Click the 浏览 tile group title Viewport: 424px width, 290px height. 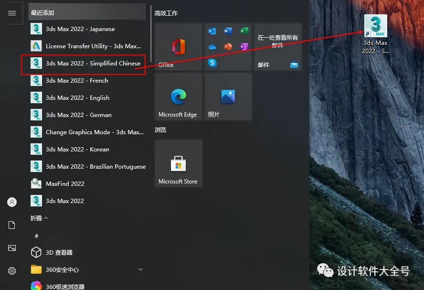point(160,130)
